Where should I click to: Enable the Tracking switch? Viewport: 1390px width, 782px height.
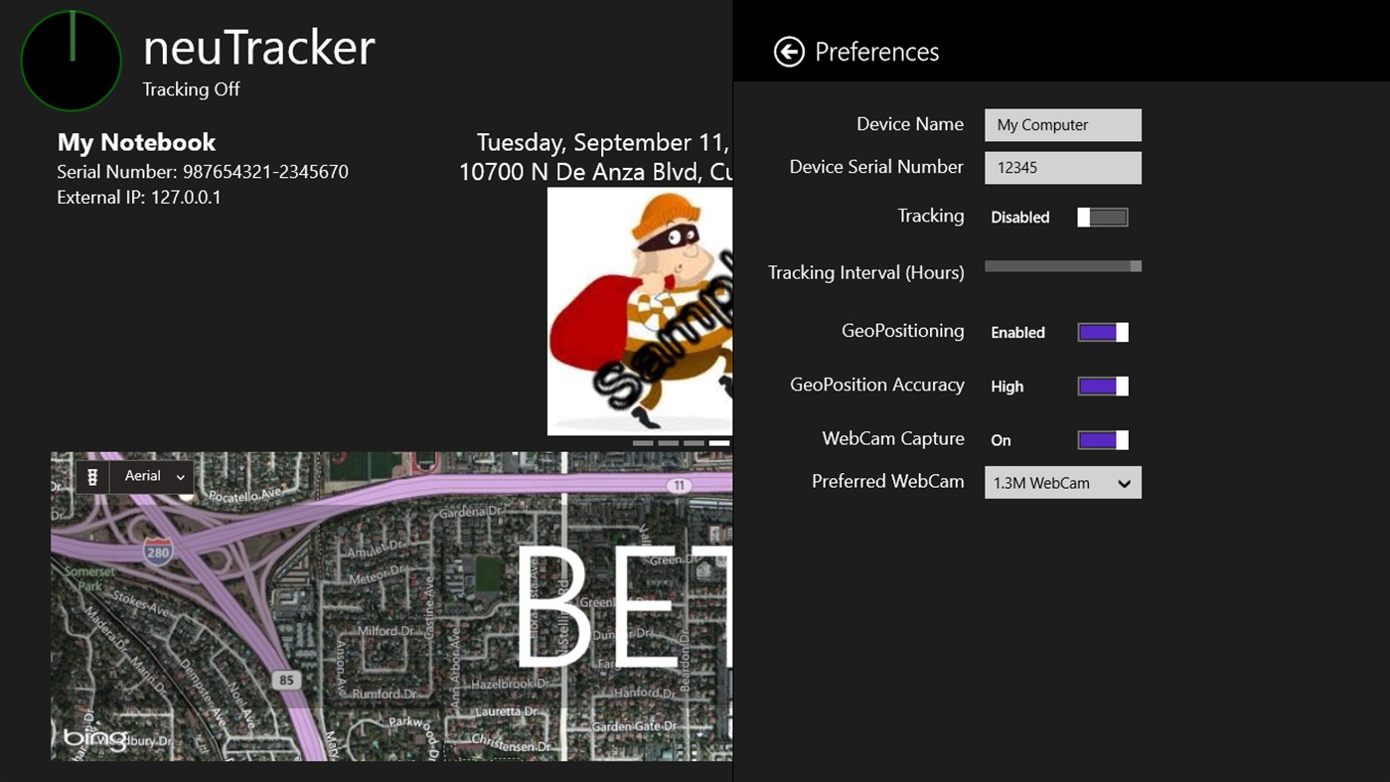(x=1102, y=217)
